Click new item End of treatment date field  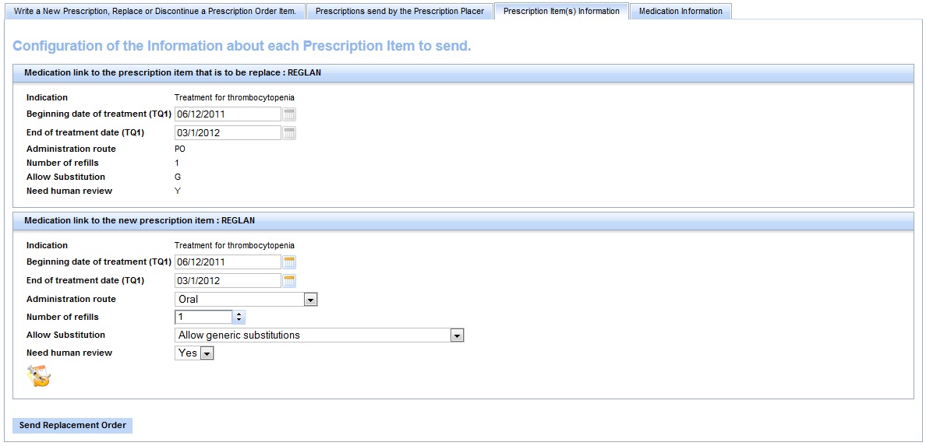coord(227,281)
